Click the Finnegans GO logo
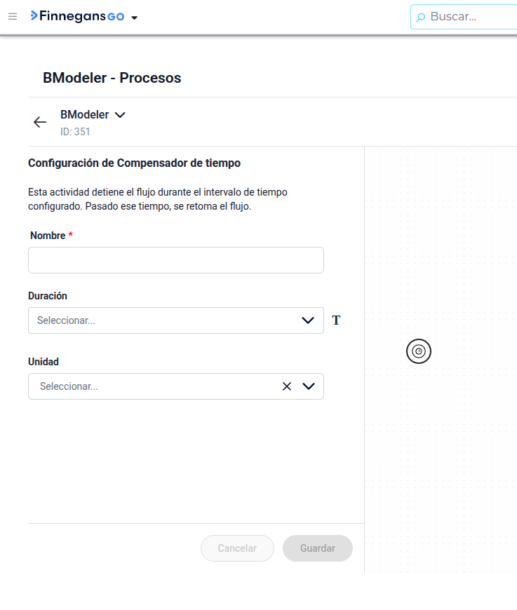 (77, 16)
